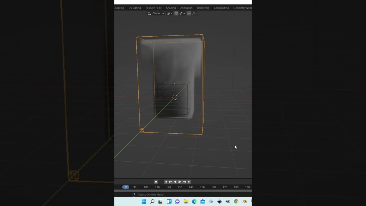
Task: Open the Windows Start menu
Action: click(144, 201)
